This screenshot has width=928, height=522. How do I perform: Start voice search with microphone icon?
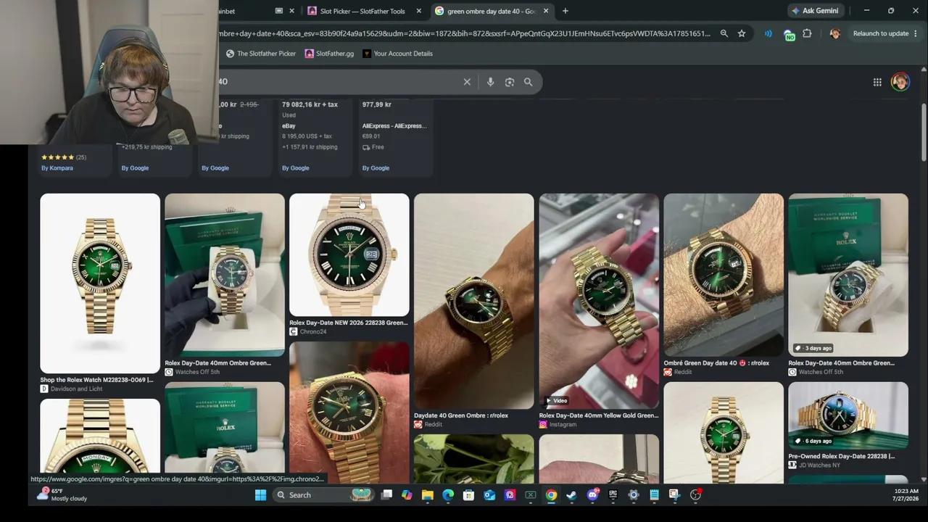click(490, 82)
